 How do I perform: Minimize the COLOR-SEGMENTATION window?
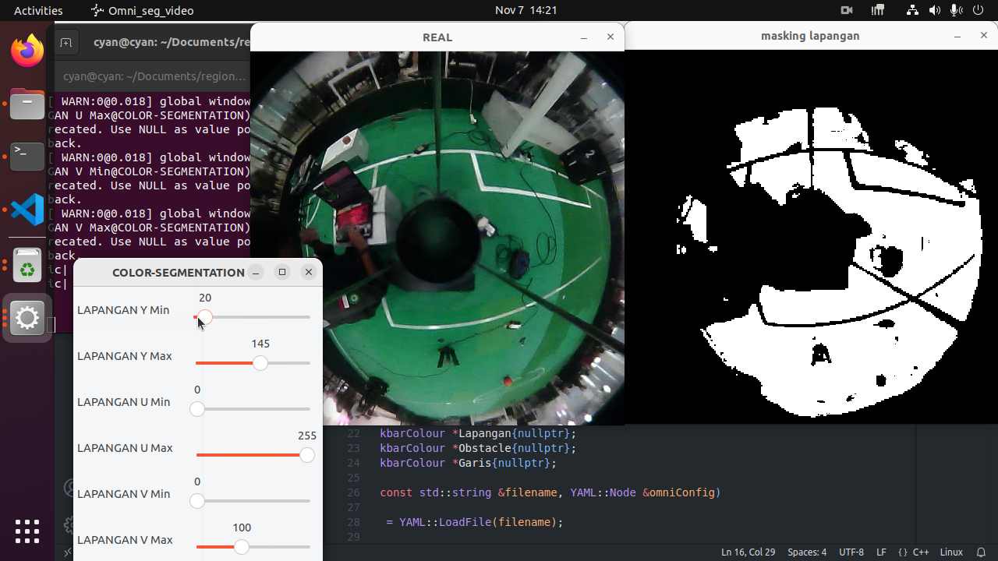[x=256, y=272]
